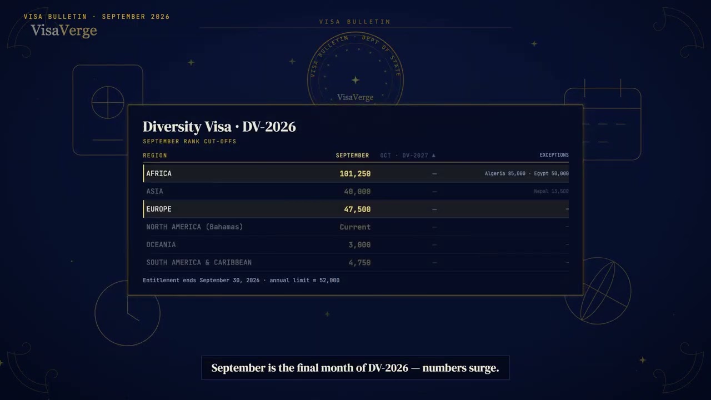Click the subtitle caption about September final month
This screenshot has width=711, height=400.
point(355,368)
